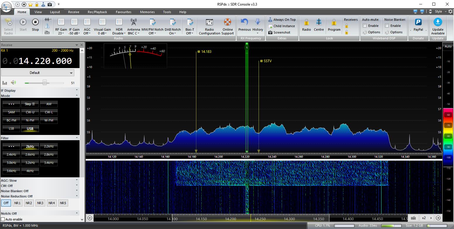Image resolution: width=454 pixels, height=229 pixels.
Task: Open the Default profile dropdown
Action: click(37, 73)
